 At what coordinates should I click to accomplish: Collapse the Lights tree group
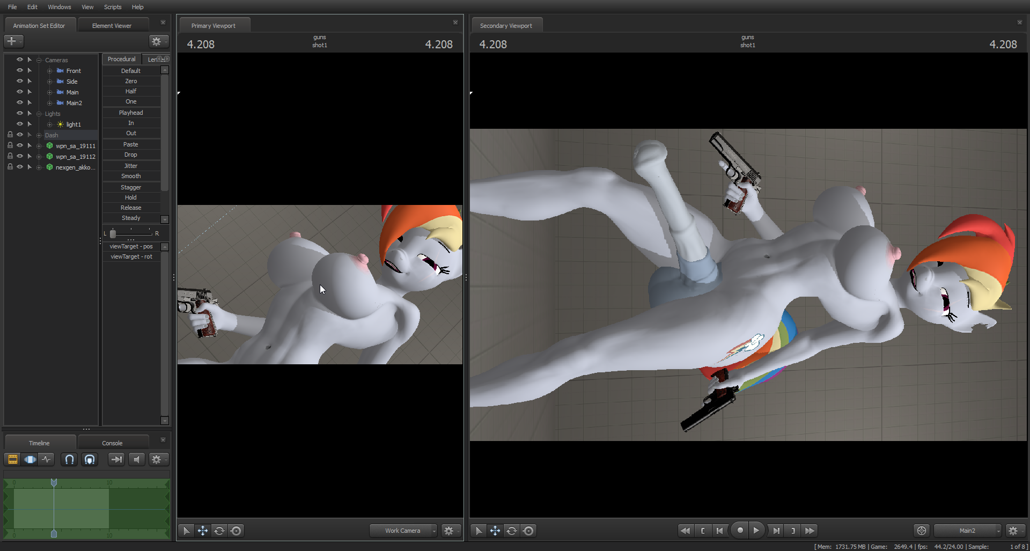(39, 114)
